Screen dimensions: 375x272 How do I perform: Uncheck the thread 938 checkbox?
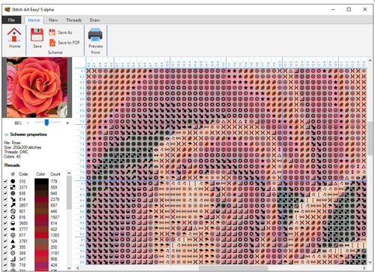(5, 193)
